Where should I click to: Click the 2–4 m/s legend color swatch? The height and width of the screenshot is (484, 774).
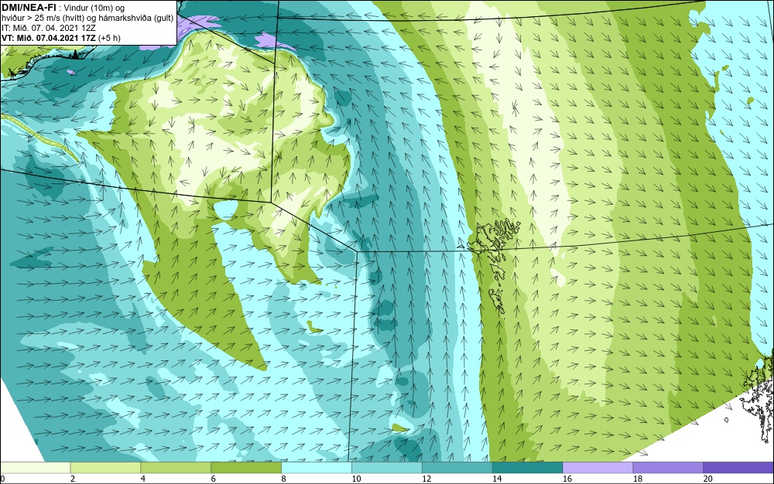tap(105, 468)
